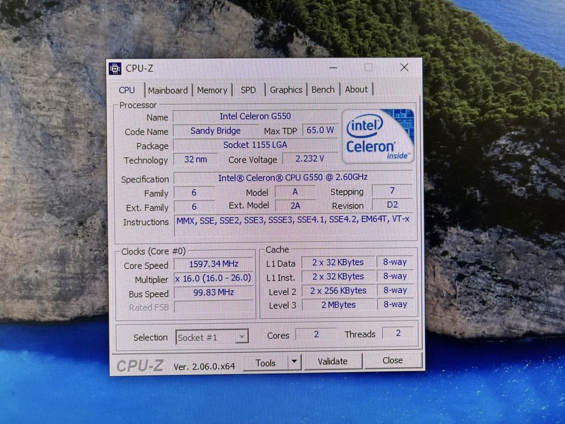Click the Threads count value
Screen dimensions: 565x424
[x=398, y=333]
